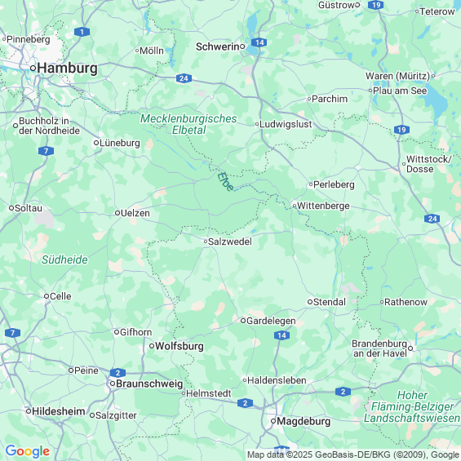
Task: Select the A19 shield next to Güstrow
Action: point(376,5)
